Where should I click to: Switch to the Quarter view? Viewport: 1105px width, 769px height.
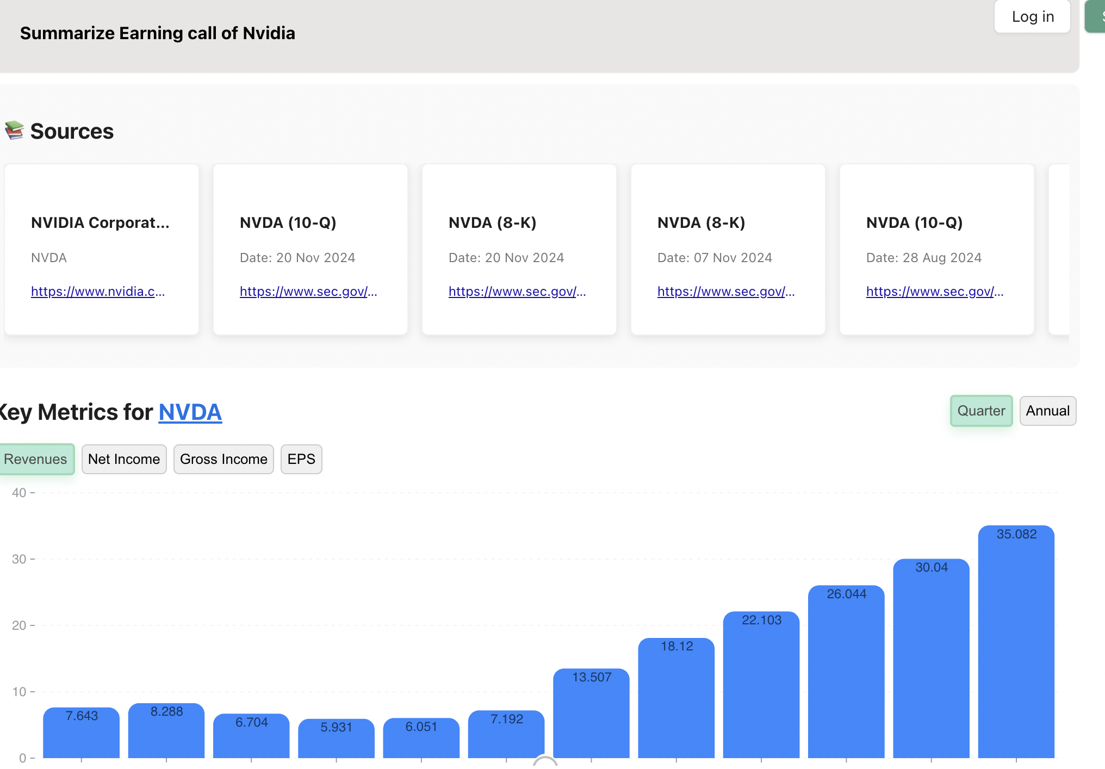click(981, 411)
